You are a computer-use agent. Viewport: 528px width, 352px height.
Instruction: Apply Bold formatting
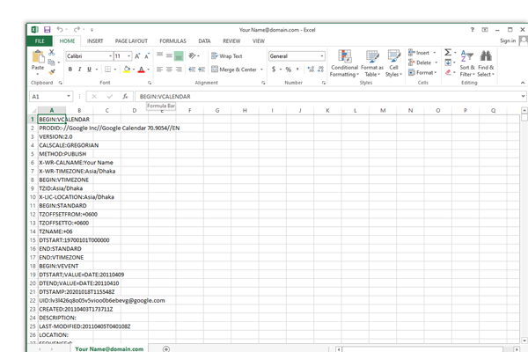pos(70,70)
